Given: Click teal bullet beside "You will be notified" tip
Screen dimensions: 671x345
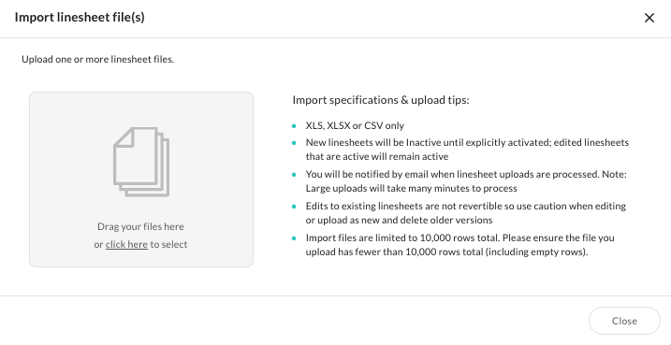Looking at the screenshot, I should [294, 175].
